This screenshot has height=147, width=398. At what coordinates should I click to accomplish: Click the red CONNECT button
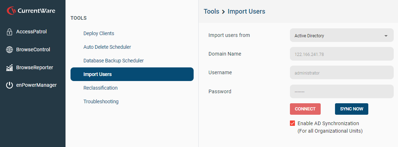click(305, 109)
